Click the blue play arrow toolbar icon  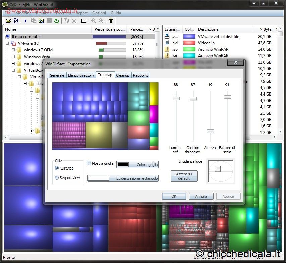[26, 21]
